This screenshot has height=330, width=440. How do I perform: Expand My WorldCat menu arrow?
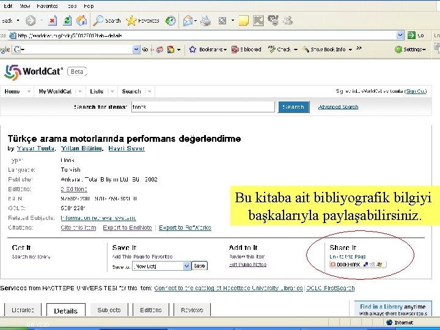[80, 92]
